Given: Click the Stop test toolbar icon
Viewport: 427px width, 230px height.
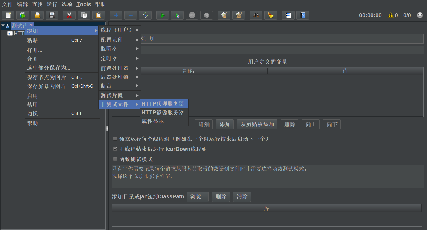Looking at the screenshot, I should 192,15.
